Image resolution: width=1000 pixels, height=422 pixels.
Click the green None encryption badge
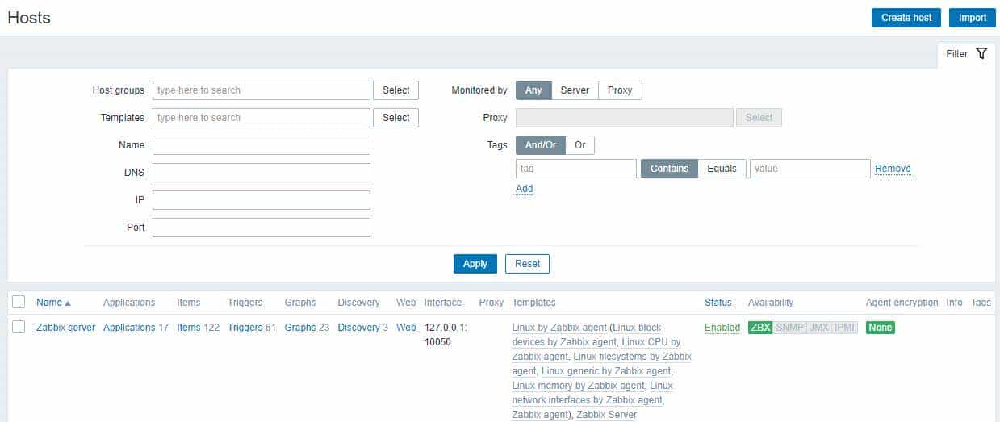click(x=881, y=328)
